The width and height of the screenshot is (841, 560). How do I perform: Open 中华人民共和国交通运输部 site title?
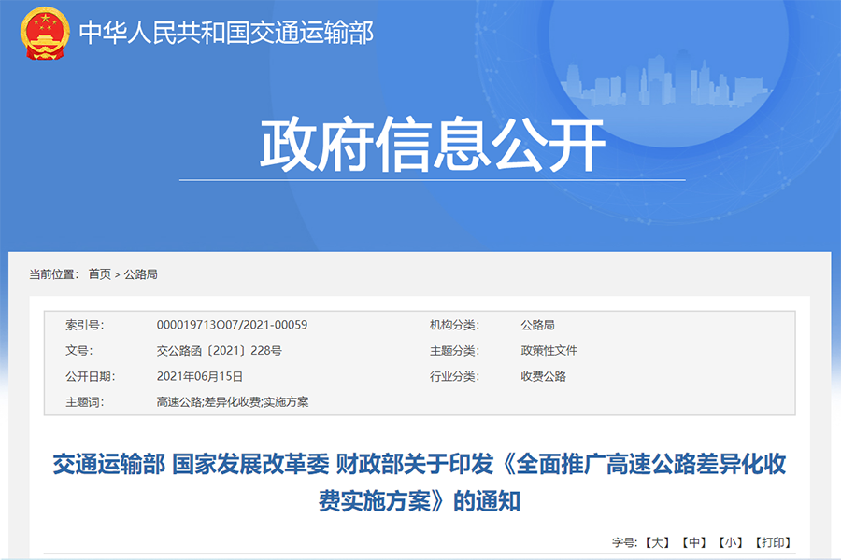[x=226, y=33]
